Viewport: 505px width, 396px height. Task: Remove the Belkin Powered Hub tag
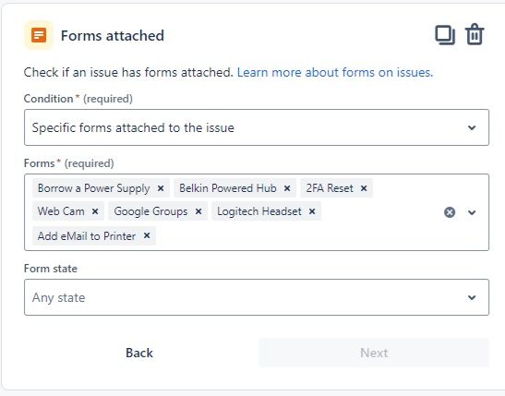pyautogui.click(x=287, y=188)
